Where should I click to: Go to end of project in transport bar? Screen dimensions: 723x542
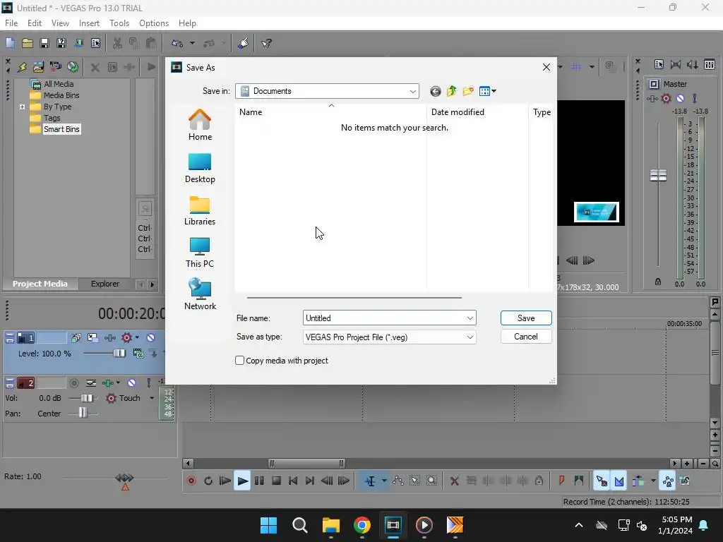[310, 481]
